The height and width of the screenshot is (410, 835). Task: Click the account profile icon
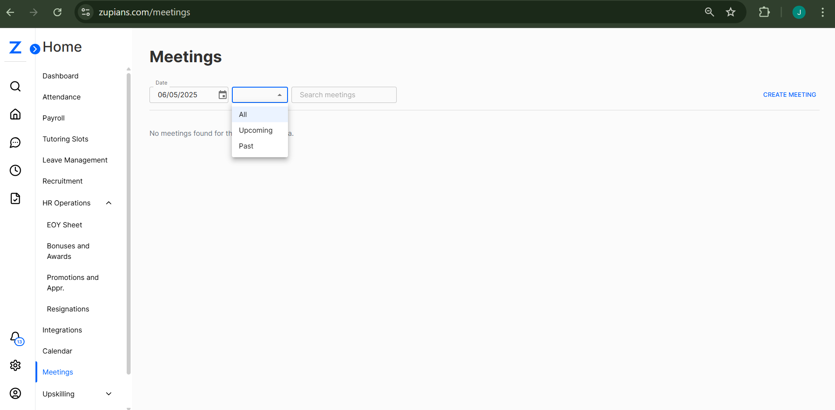(x=15, y=393)
